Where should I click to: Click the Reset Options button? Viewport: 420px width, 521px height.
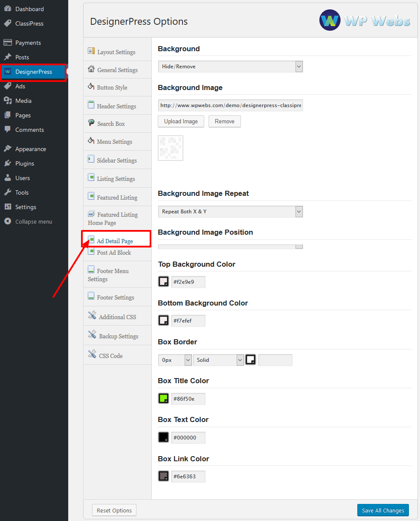[114, 510]
